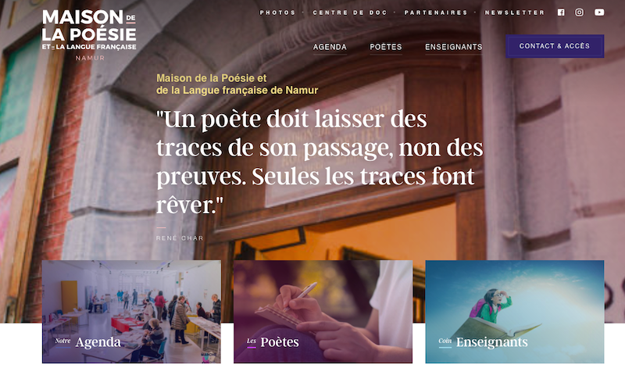This screenshot has height=386, width=625.
Task: Open the Instagram profile icon
Action: (x=579, y=13)
